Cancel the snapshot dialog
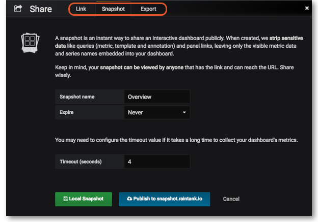 click(x=231, y=199)
